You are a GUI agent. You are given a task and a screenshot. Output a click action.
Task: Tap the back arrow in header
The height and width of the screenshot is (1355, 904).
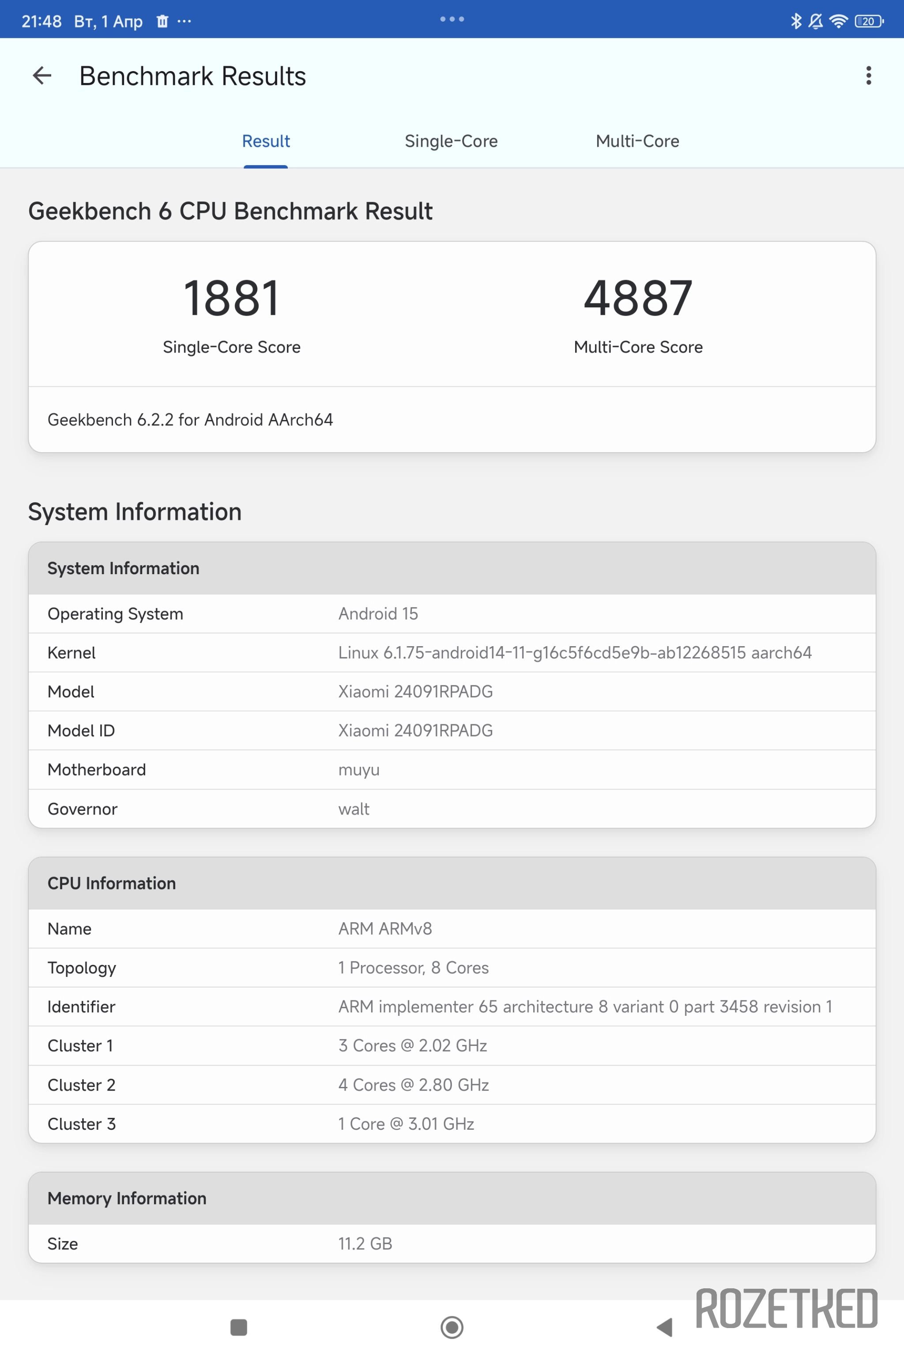(42, 76)
